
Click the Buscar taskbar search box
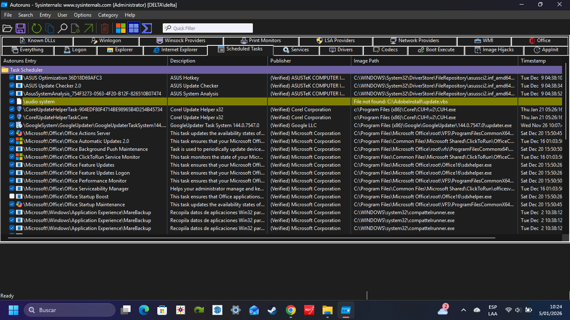tap(70, 310)
